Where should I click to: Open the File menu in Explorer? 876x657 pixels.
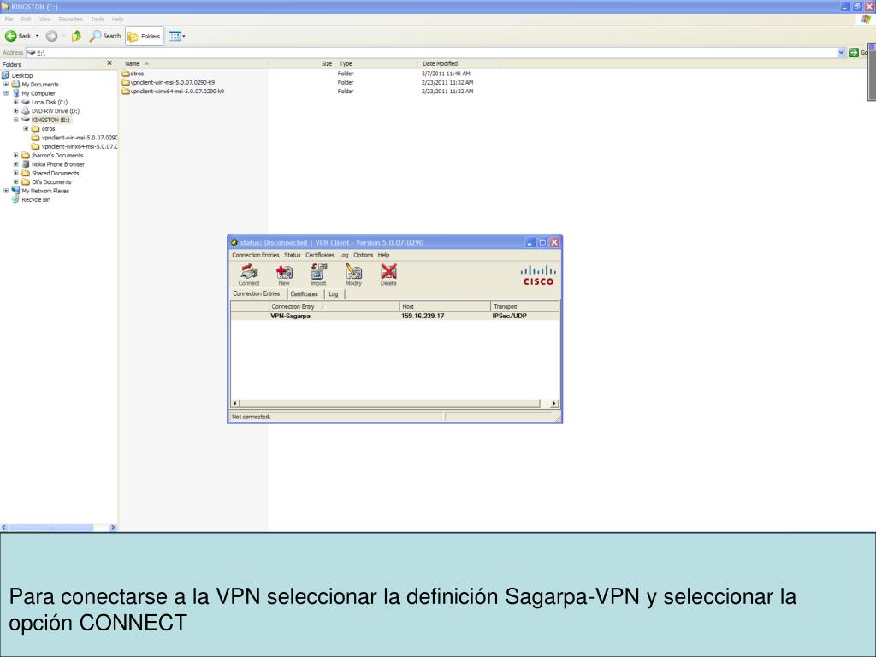pos(9,19)
